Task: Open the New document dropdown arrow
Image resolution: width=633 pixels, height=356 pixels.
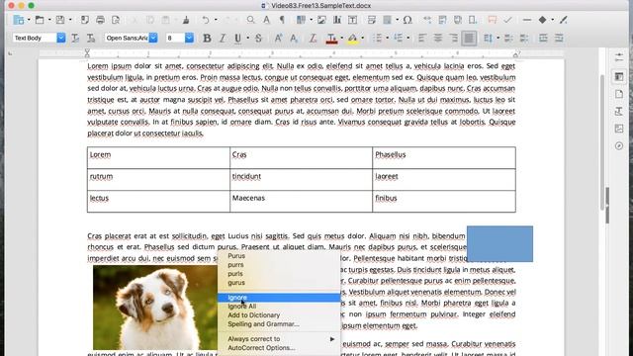Action: (29, 20)
